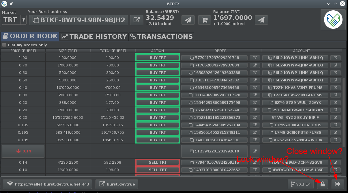
Task: Click BUY TRT at price 0.60
Action: click(x=158, y=72)
